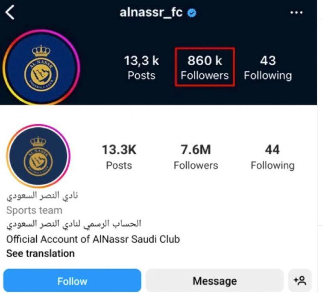
Task: Click the blue verified badge
Action: point(192,13)
